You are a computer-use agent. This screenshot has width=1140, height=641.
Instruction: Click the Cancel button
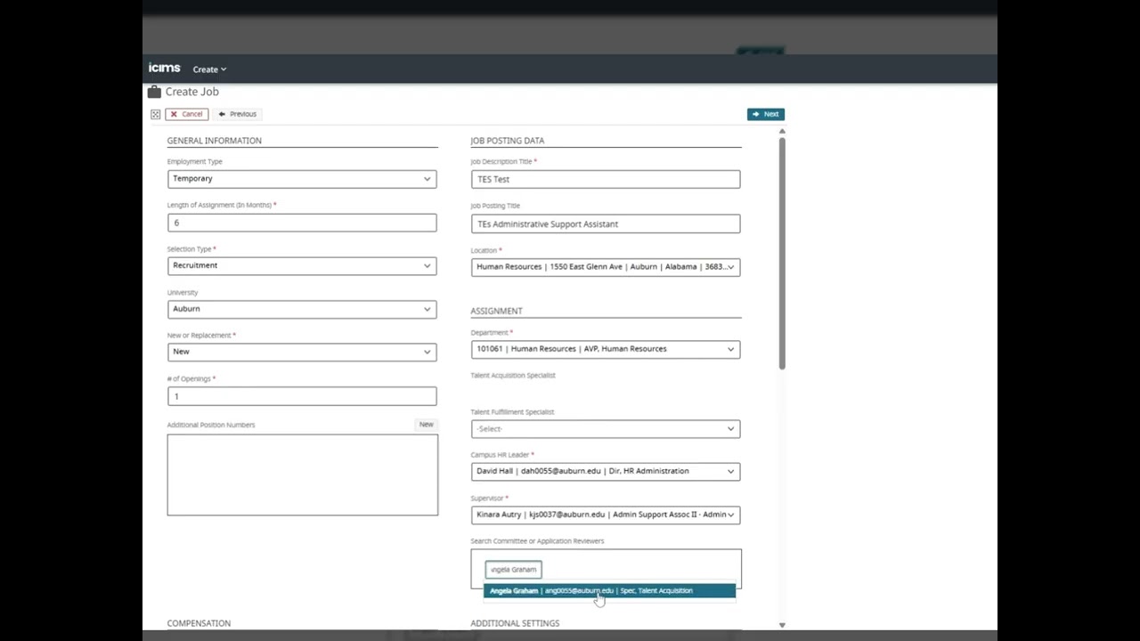(x=187, y=114)
